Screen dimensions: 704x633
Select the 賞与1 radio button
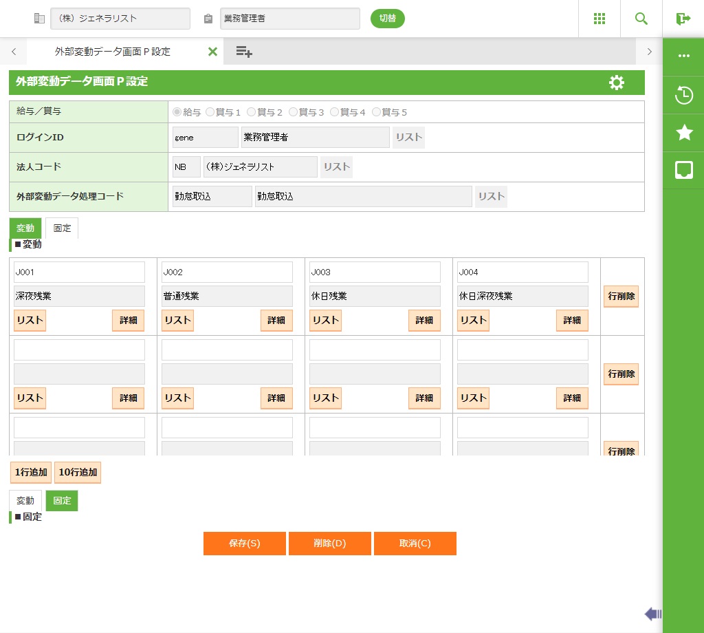click(210, 112)
